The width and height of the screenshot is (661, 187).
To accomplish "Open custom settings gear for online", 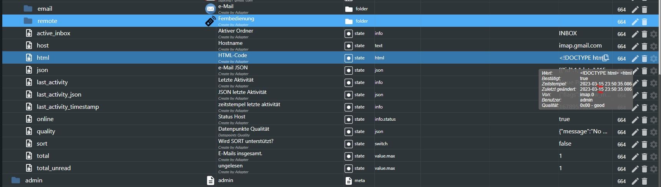I will pyautogui.click(x=654, y=120).
